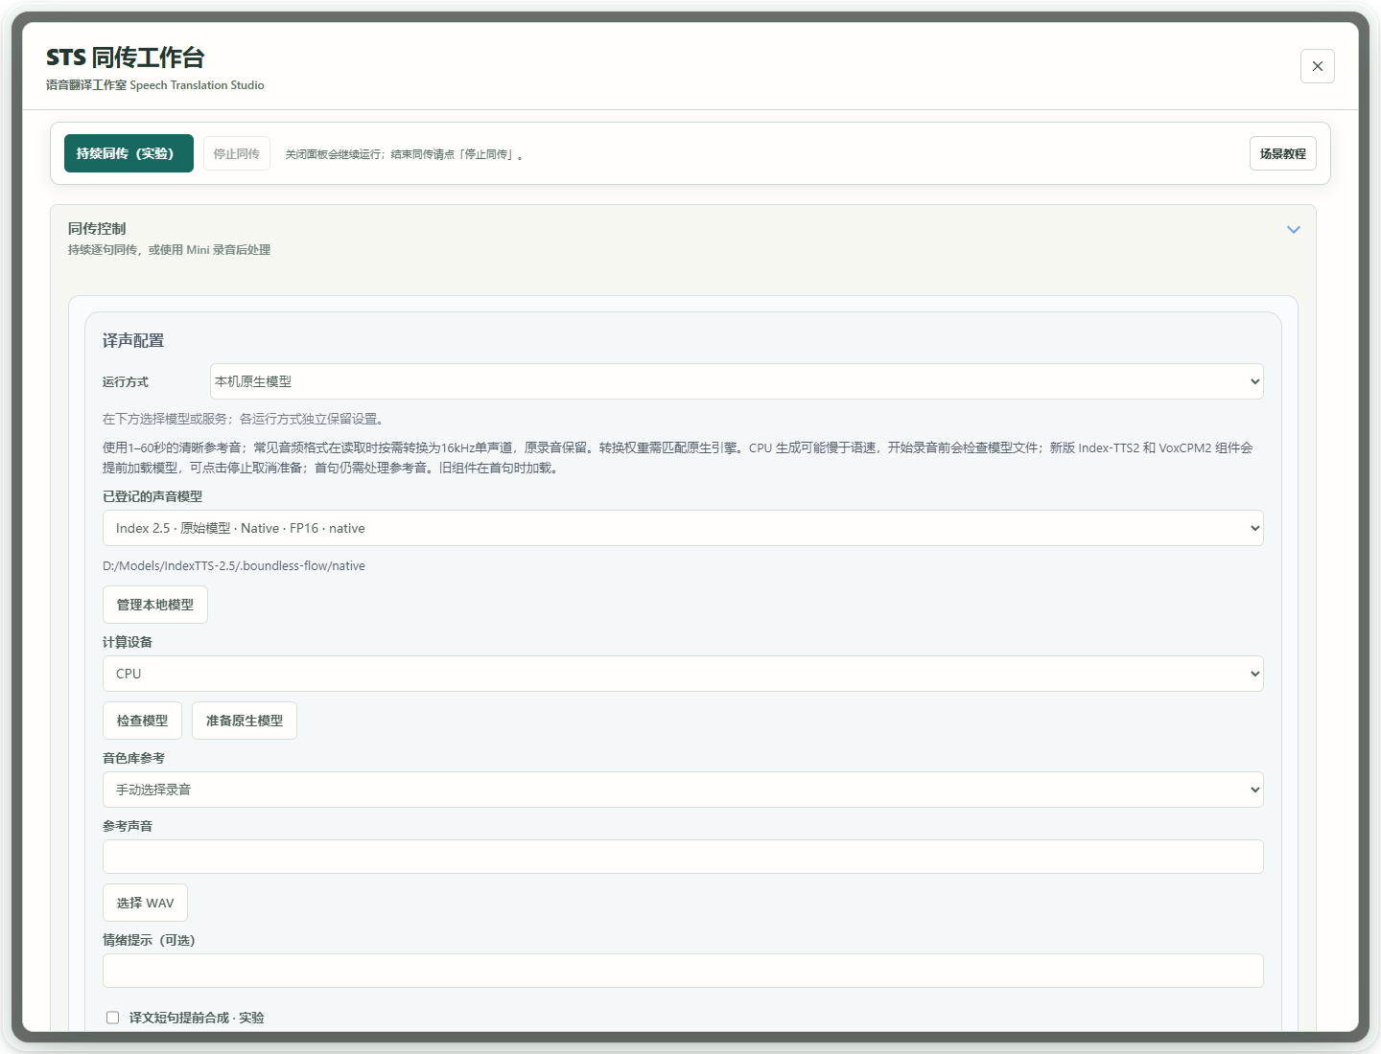Click the 译声配置 heading
This screenshot has width=1381, height=1054.
point(133,341)
